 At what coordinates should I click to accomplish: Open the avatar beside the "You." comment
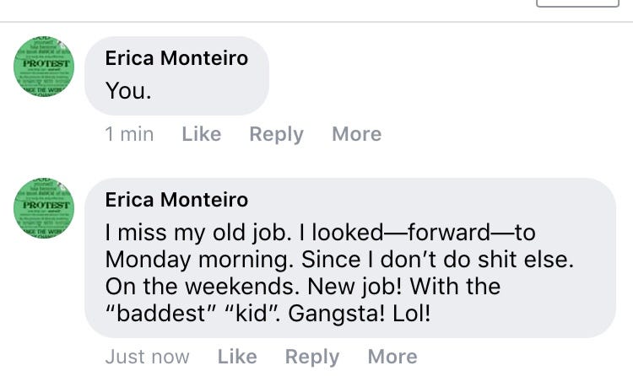(x=44, y=67)
